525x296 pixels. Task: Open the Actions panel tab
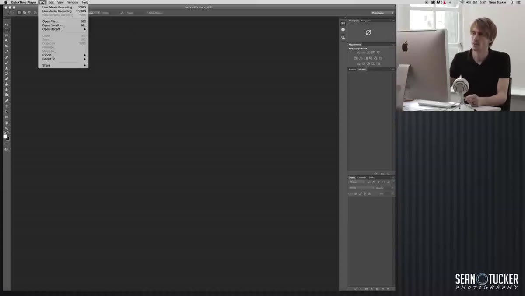352,69
